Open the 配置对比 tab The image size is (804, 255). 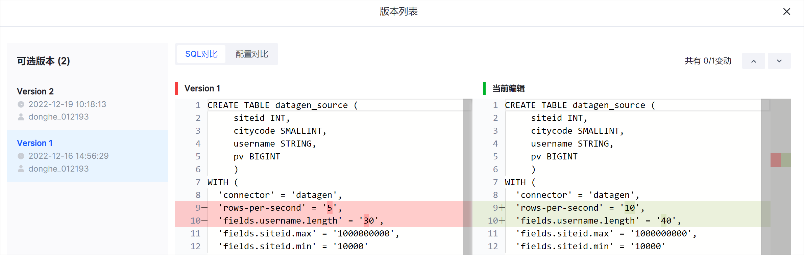(x=252, y=54)
